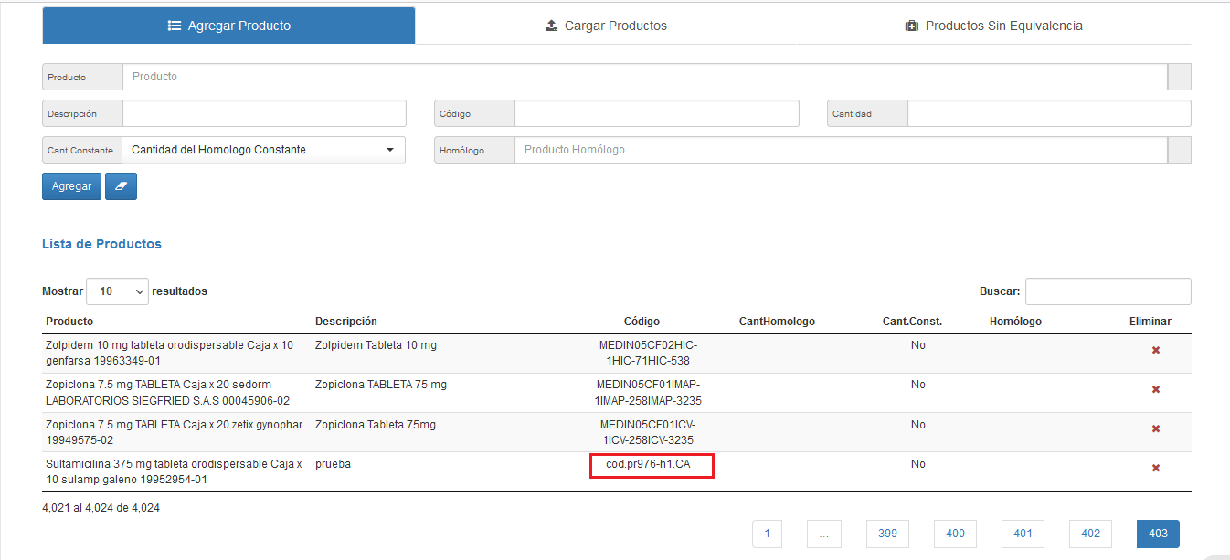Click the Zopiclona zetix gynophar product cell
This screenshot has width=1230, height=560.
[x=175, y=432]
